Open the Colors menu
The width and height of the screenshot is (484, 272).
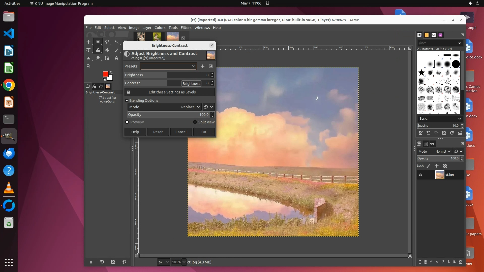point(160,28)
